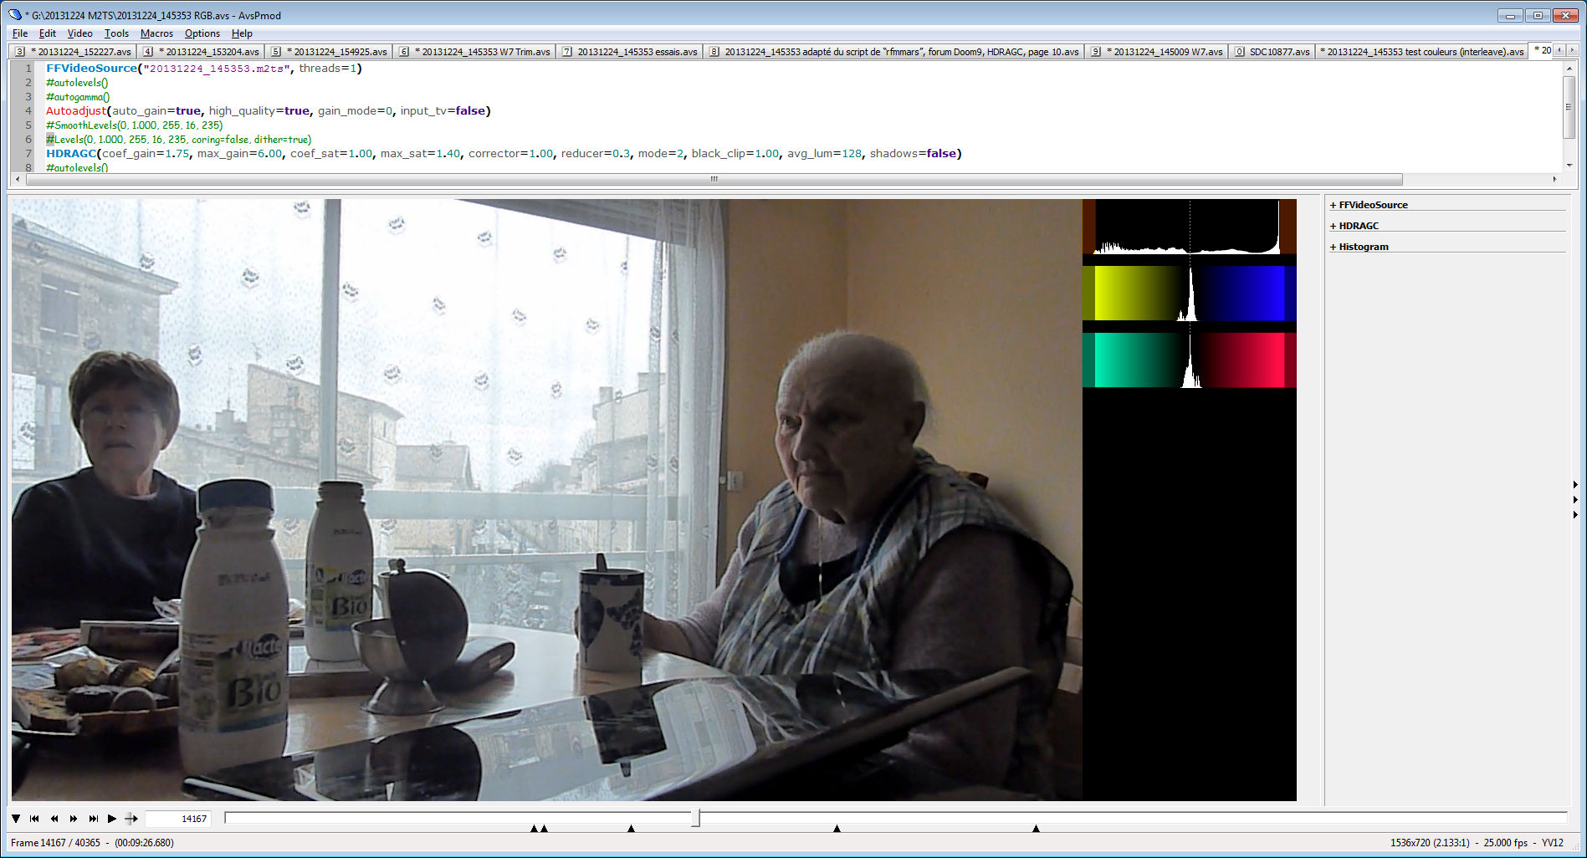Screen dimensions: 1587x858
Task: Click the editor scrollbar down arrow
Action: [1569, 166]
